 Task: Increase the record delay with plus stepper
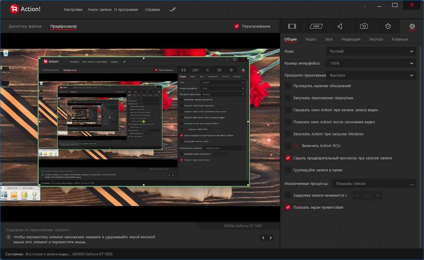pos(378,196)
